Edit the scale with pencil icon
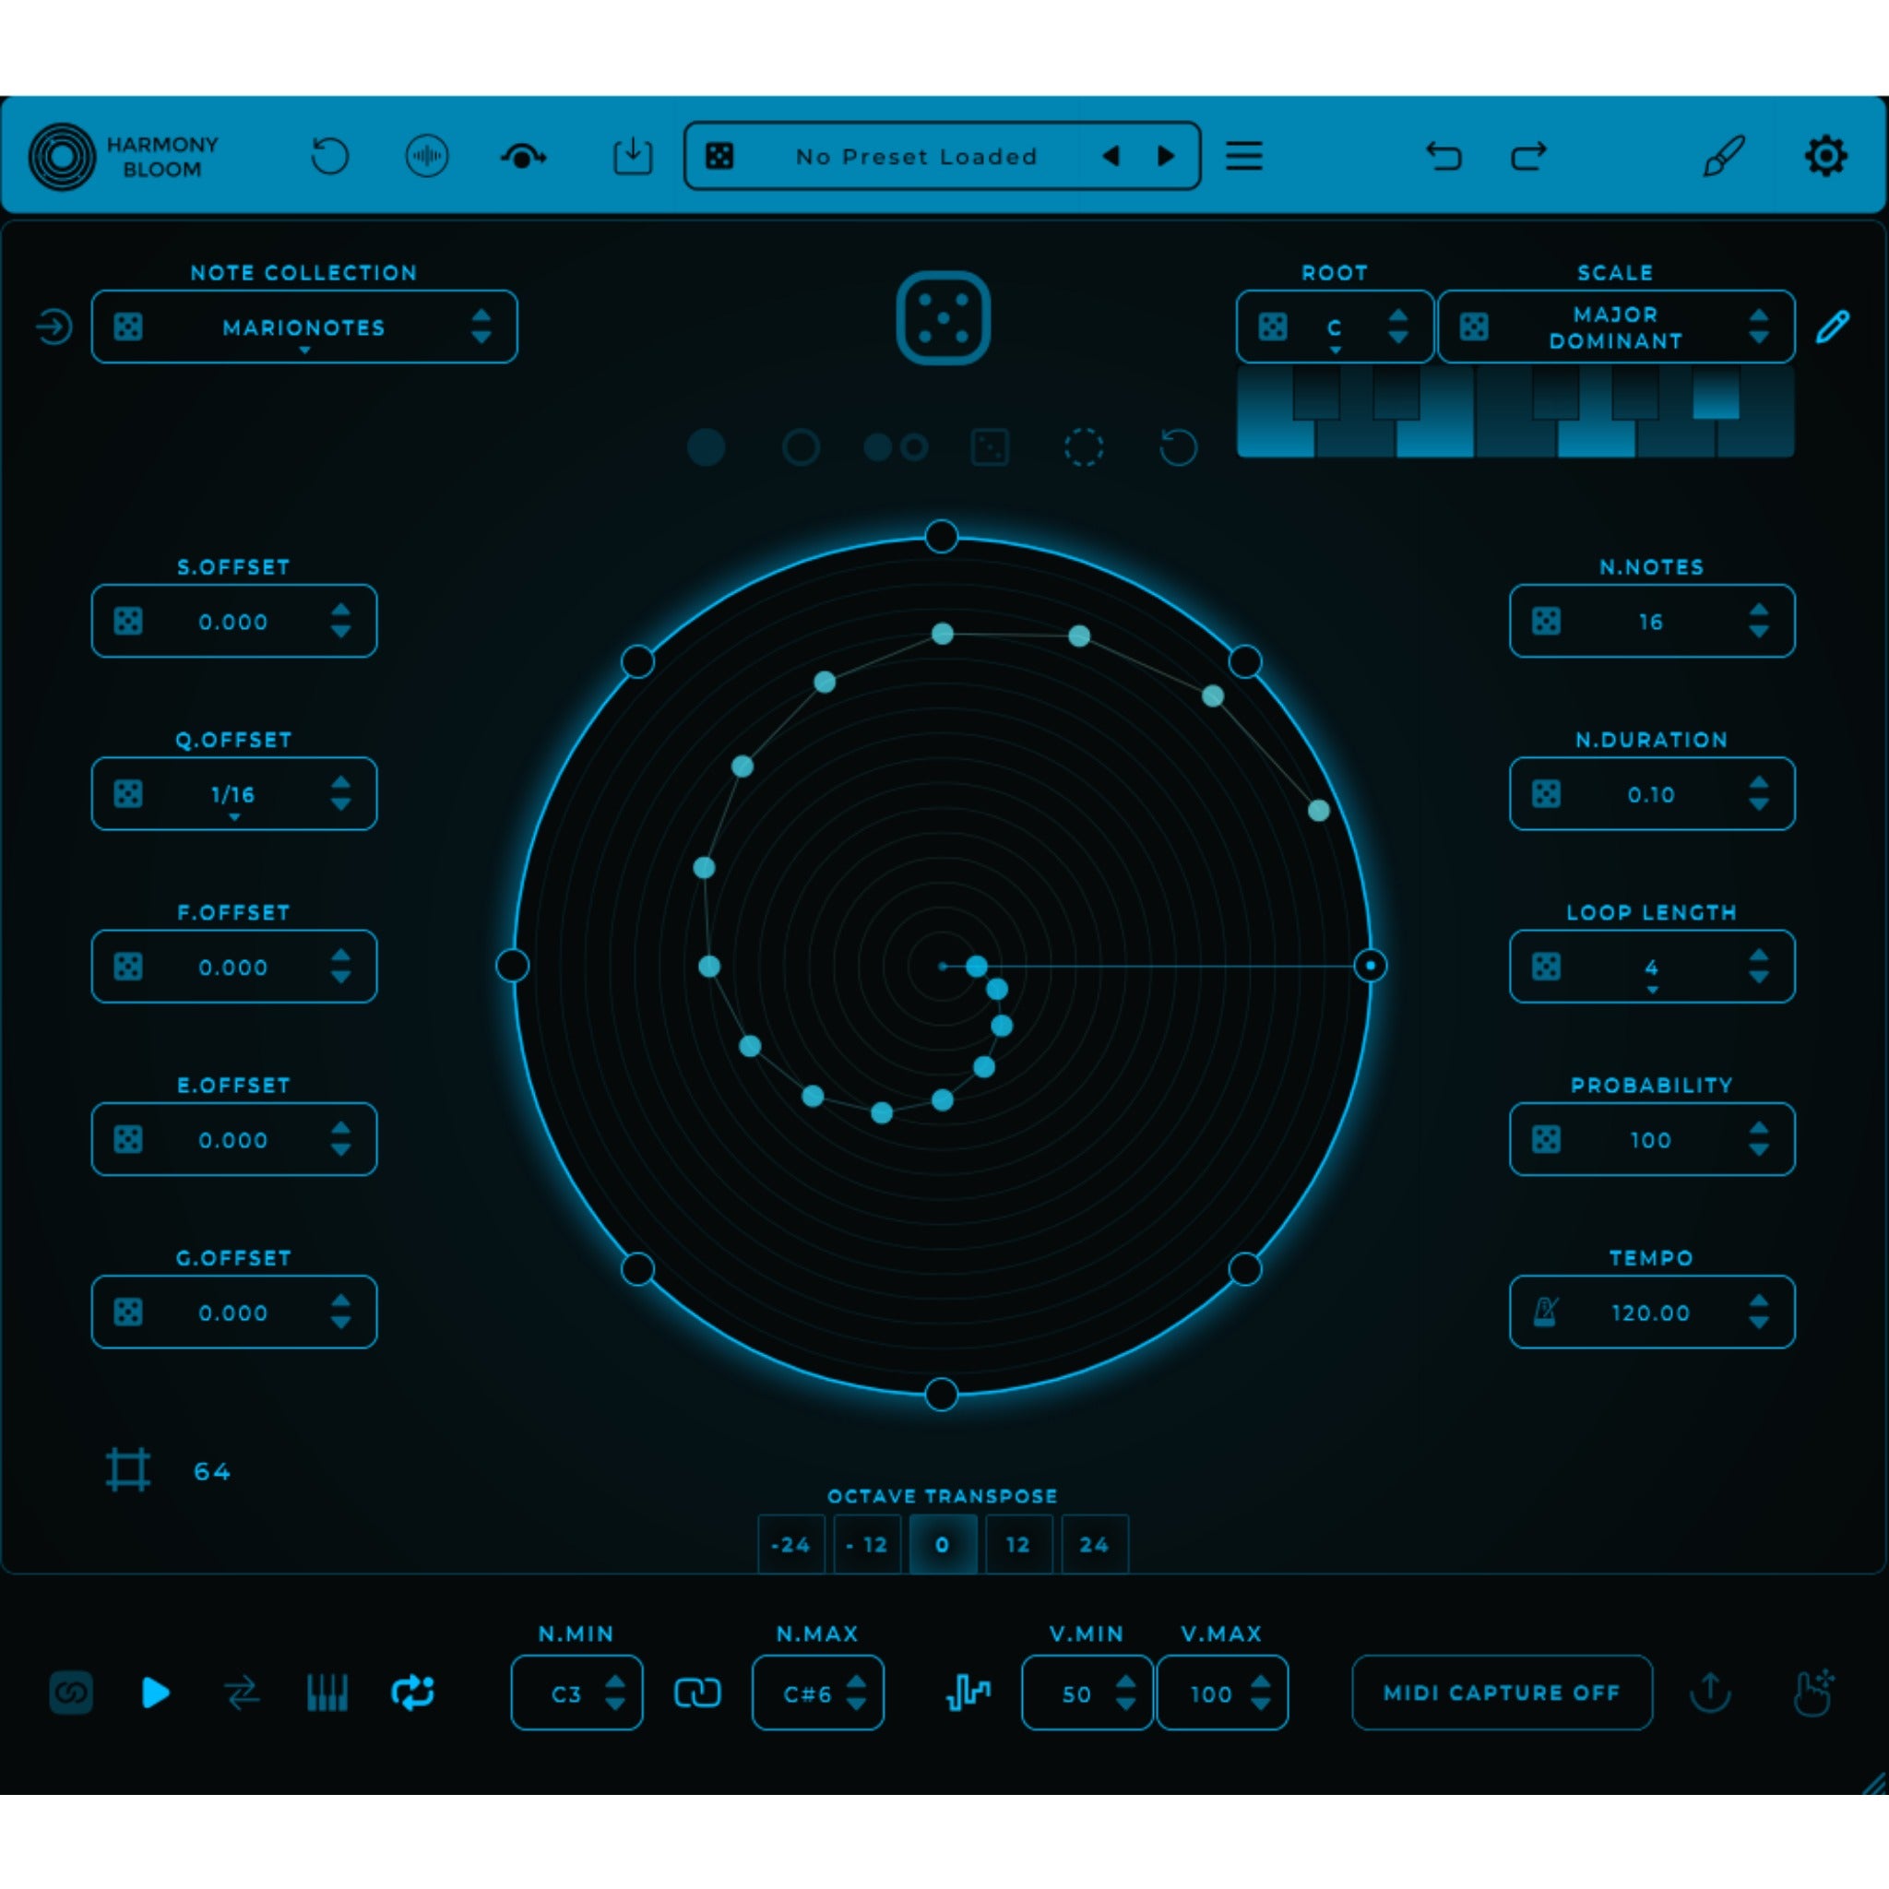 pos(1833,327)
